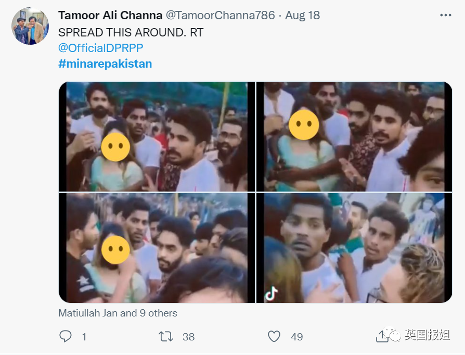Click the retweet count 38
This screenshot has height=355, width=465.
(x=188, y=337)
